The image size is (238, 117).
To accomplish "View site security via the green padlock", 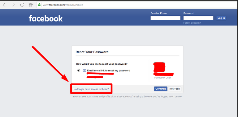I will point(39,5).
